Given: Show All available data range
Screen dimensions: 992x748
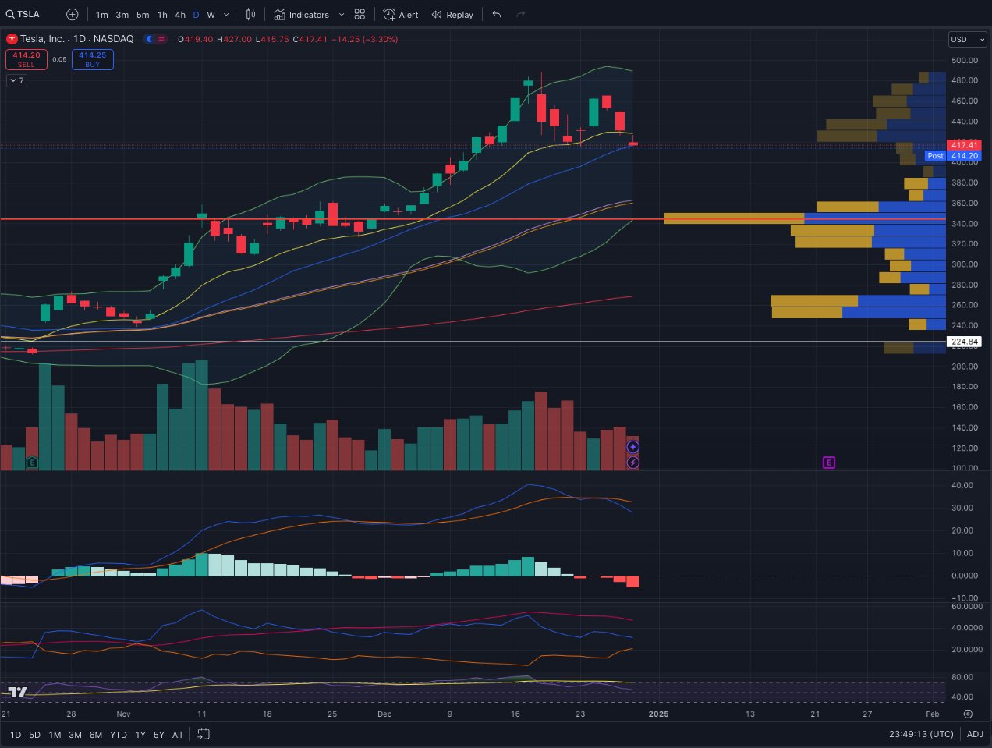Looking at the screenshot, I should 177,735.
